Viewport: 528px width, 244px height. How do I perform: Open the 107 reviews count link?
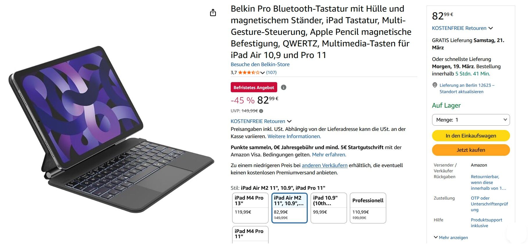tap(271, 73)
